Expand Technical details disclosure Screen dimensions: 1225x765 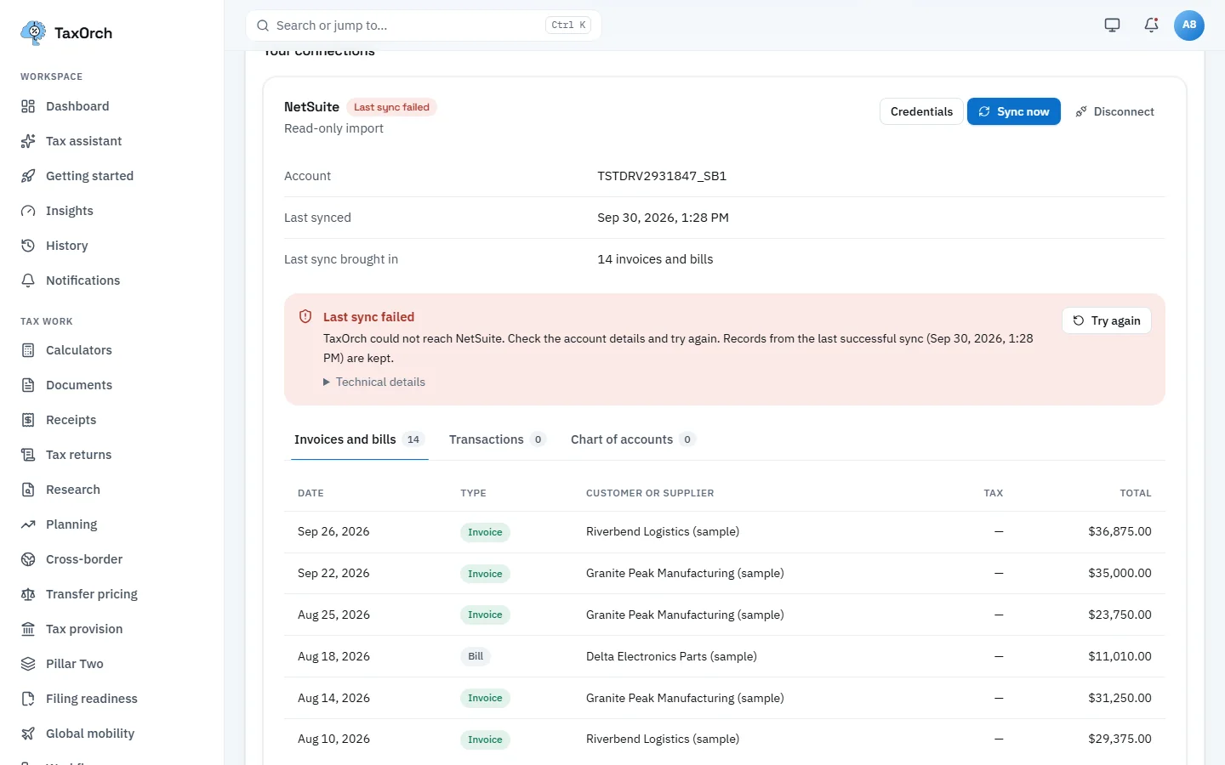tap(374, 382)
